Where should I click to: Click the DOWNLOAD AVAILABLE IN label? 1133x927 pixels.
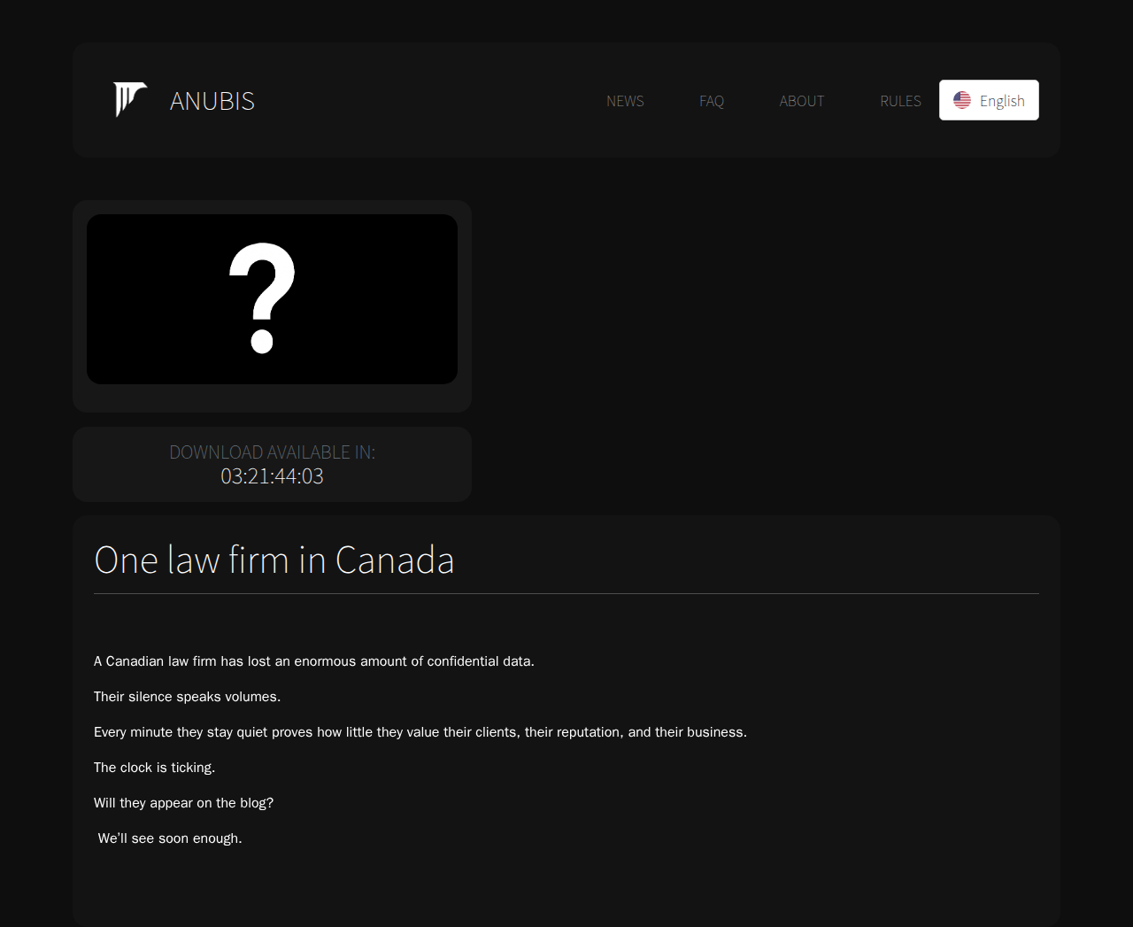272,452
